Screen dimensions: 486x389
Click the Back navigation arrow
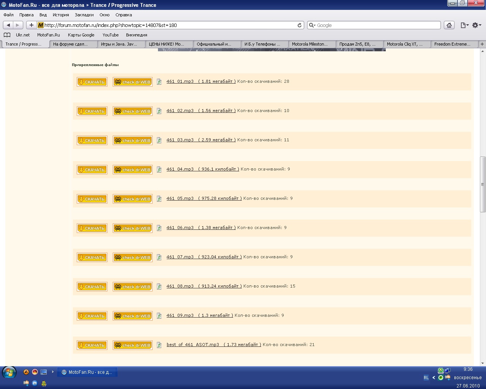8,25
